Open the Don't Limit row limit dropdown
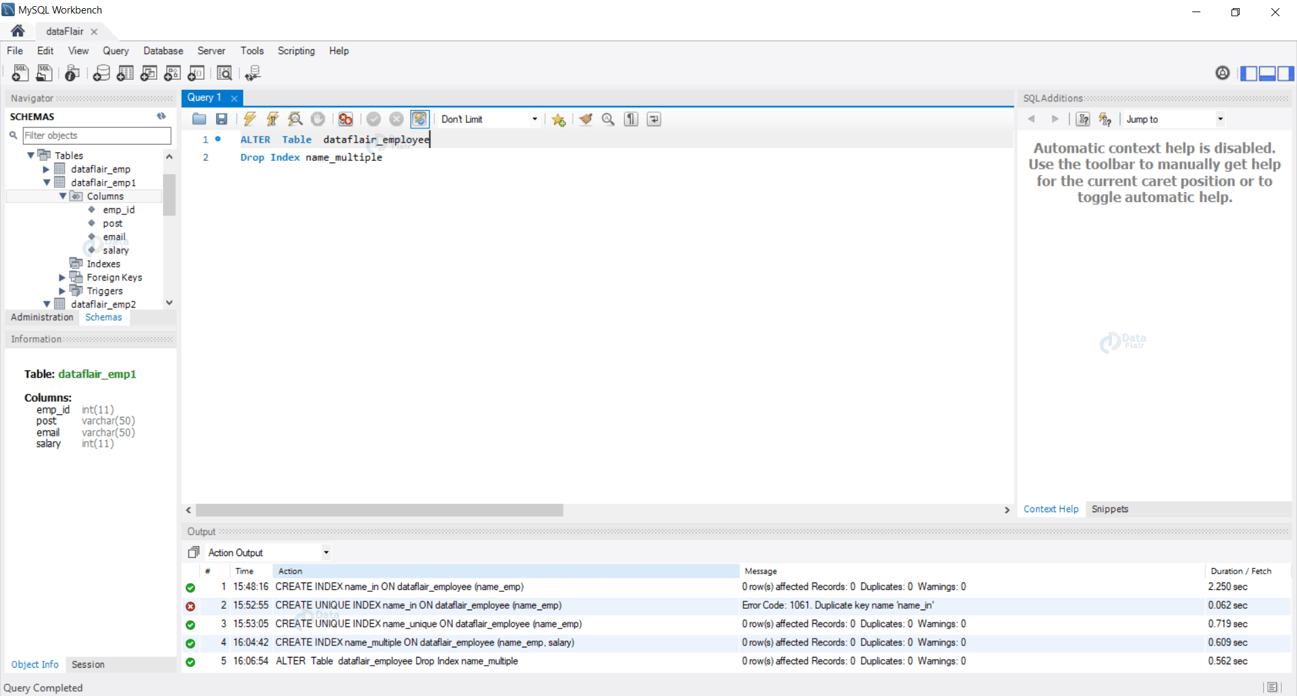This screenshot has width=1297, height=696. 534,119
